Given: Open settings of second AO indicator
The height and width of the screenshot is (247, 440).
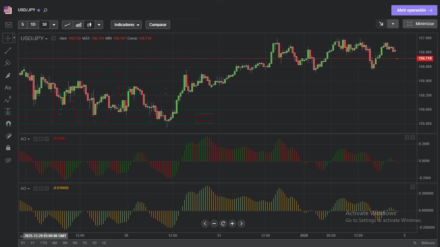Looking at the screenshot, I should pyautogui.click(x=41, y=189).
